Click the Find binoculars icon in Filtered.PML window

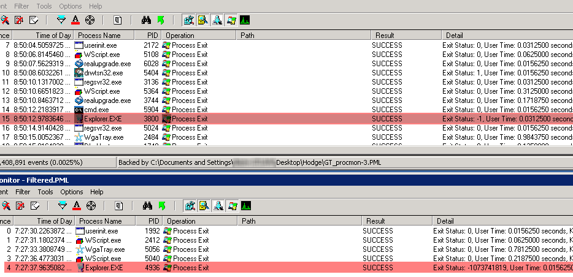[147, 205]
